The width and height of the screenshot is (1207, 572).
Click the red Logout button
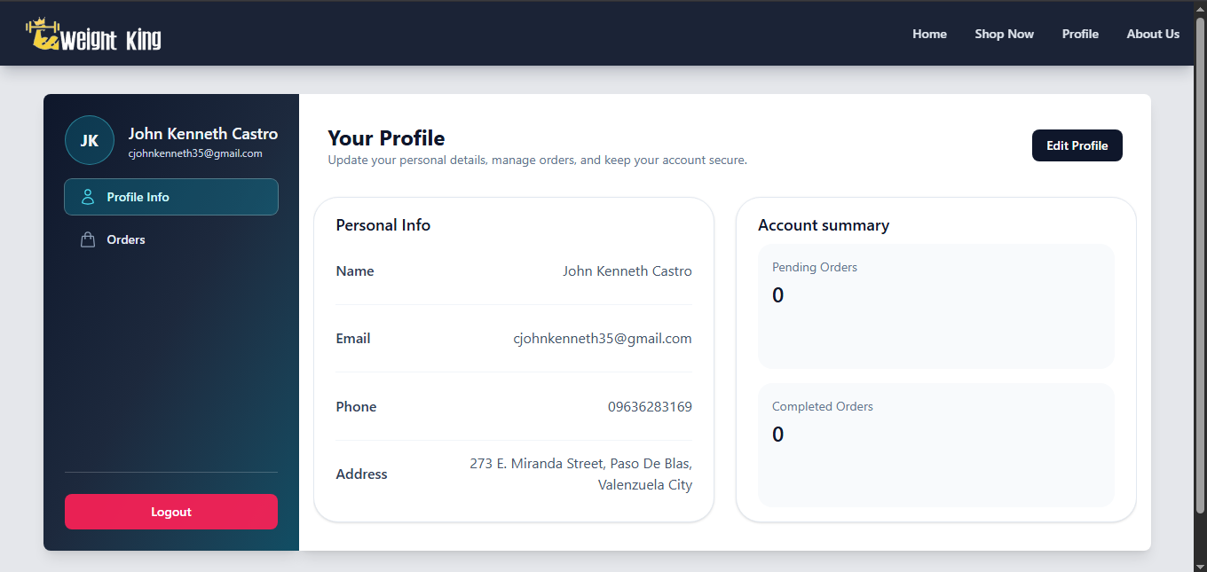pos(171,512)
